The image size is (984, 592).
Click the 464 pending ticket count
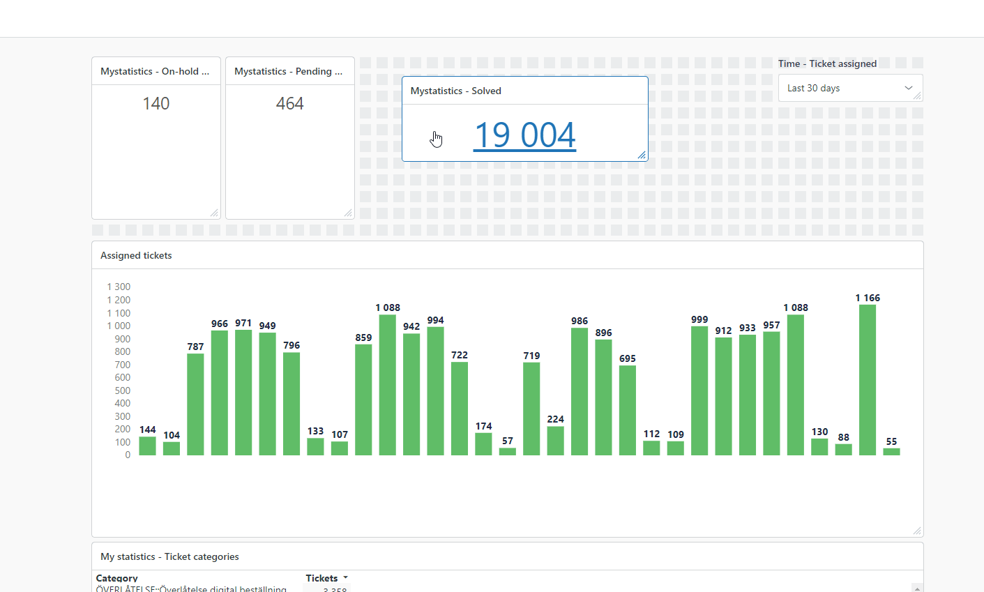pyautogui.click(x=290, y=104)
